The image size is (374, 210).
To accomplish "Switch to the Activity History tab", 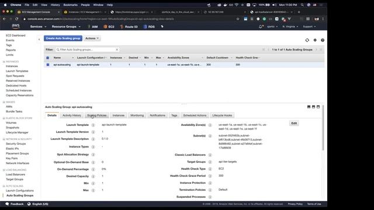I will click(72, 116).
